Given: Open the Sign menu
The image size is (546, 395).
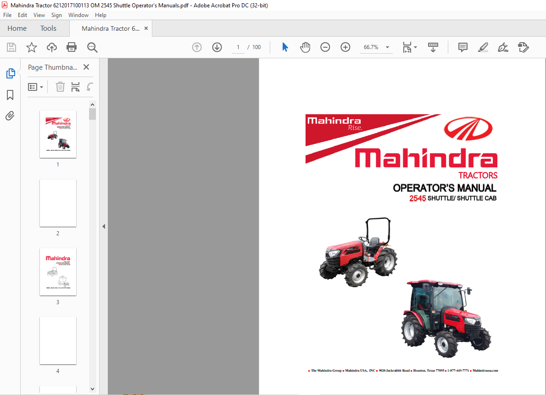Looking at the screenshot, I should point(56,15).
